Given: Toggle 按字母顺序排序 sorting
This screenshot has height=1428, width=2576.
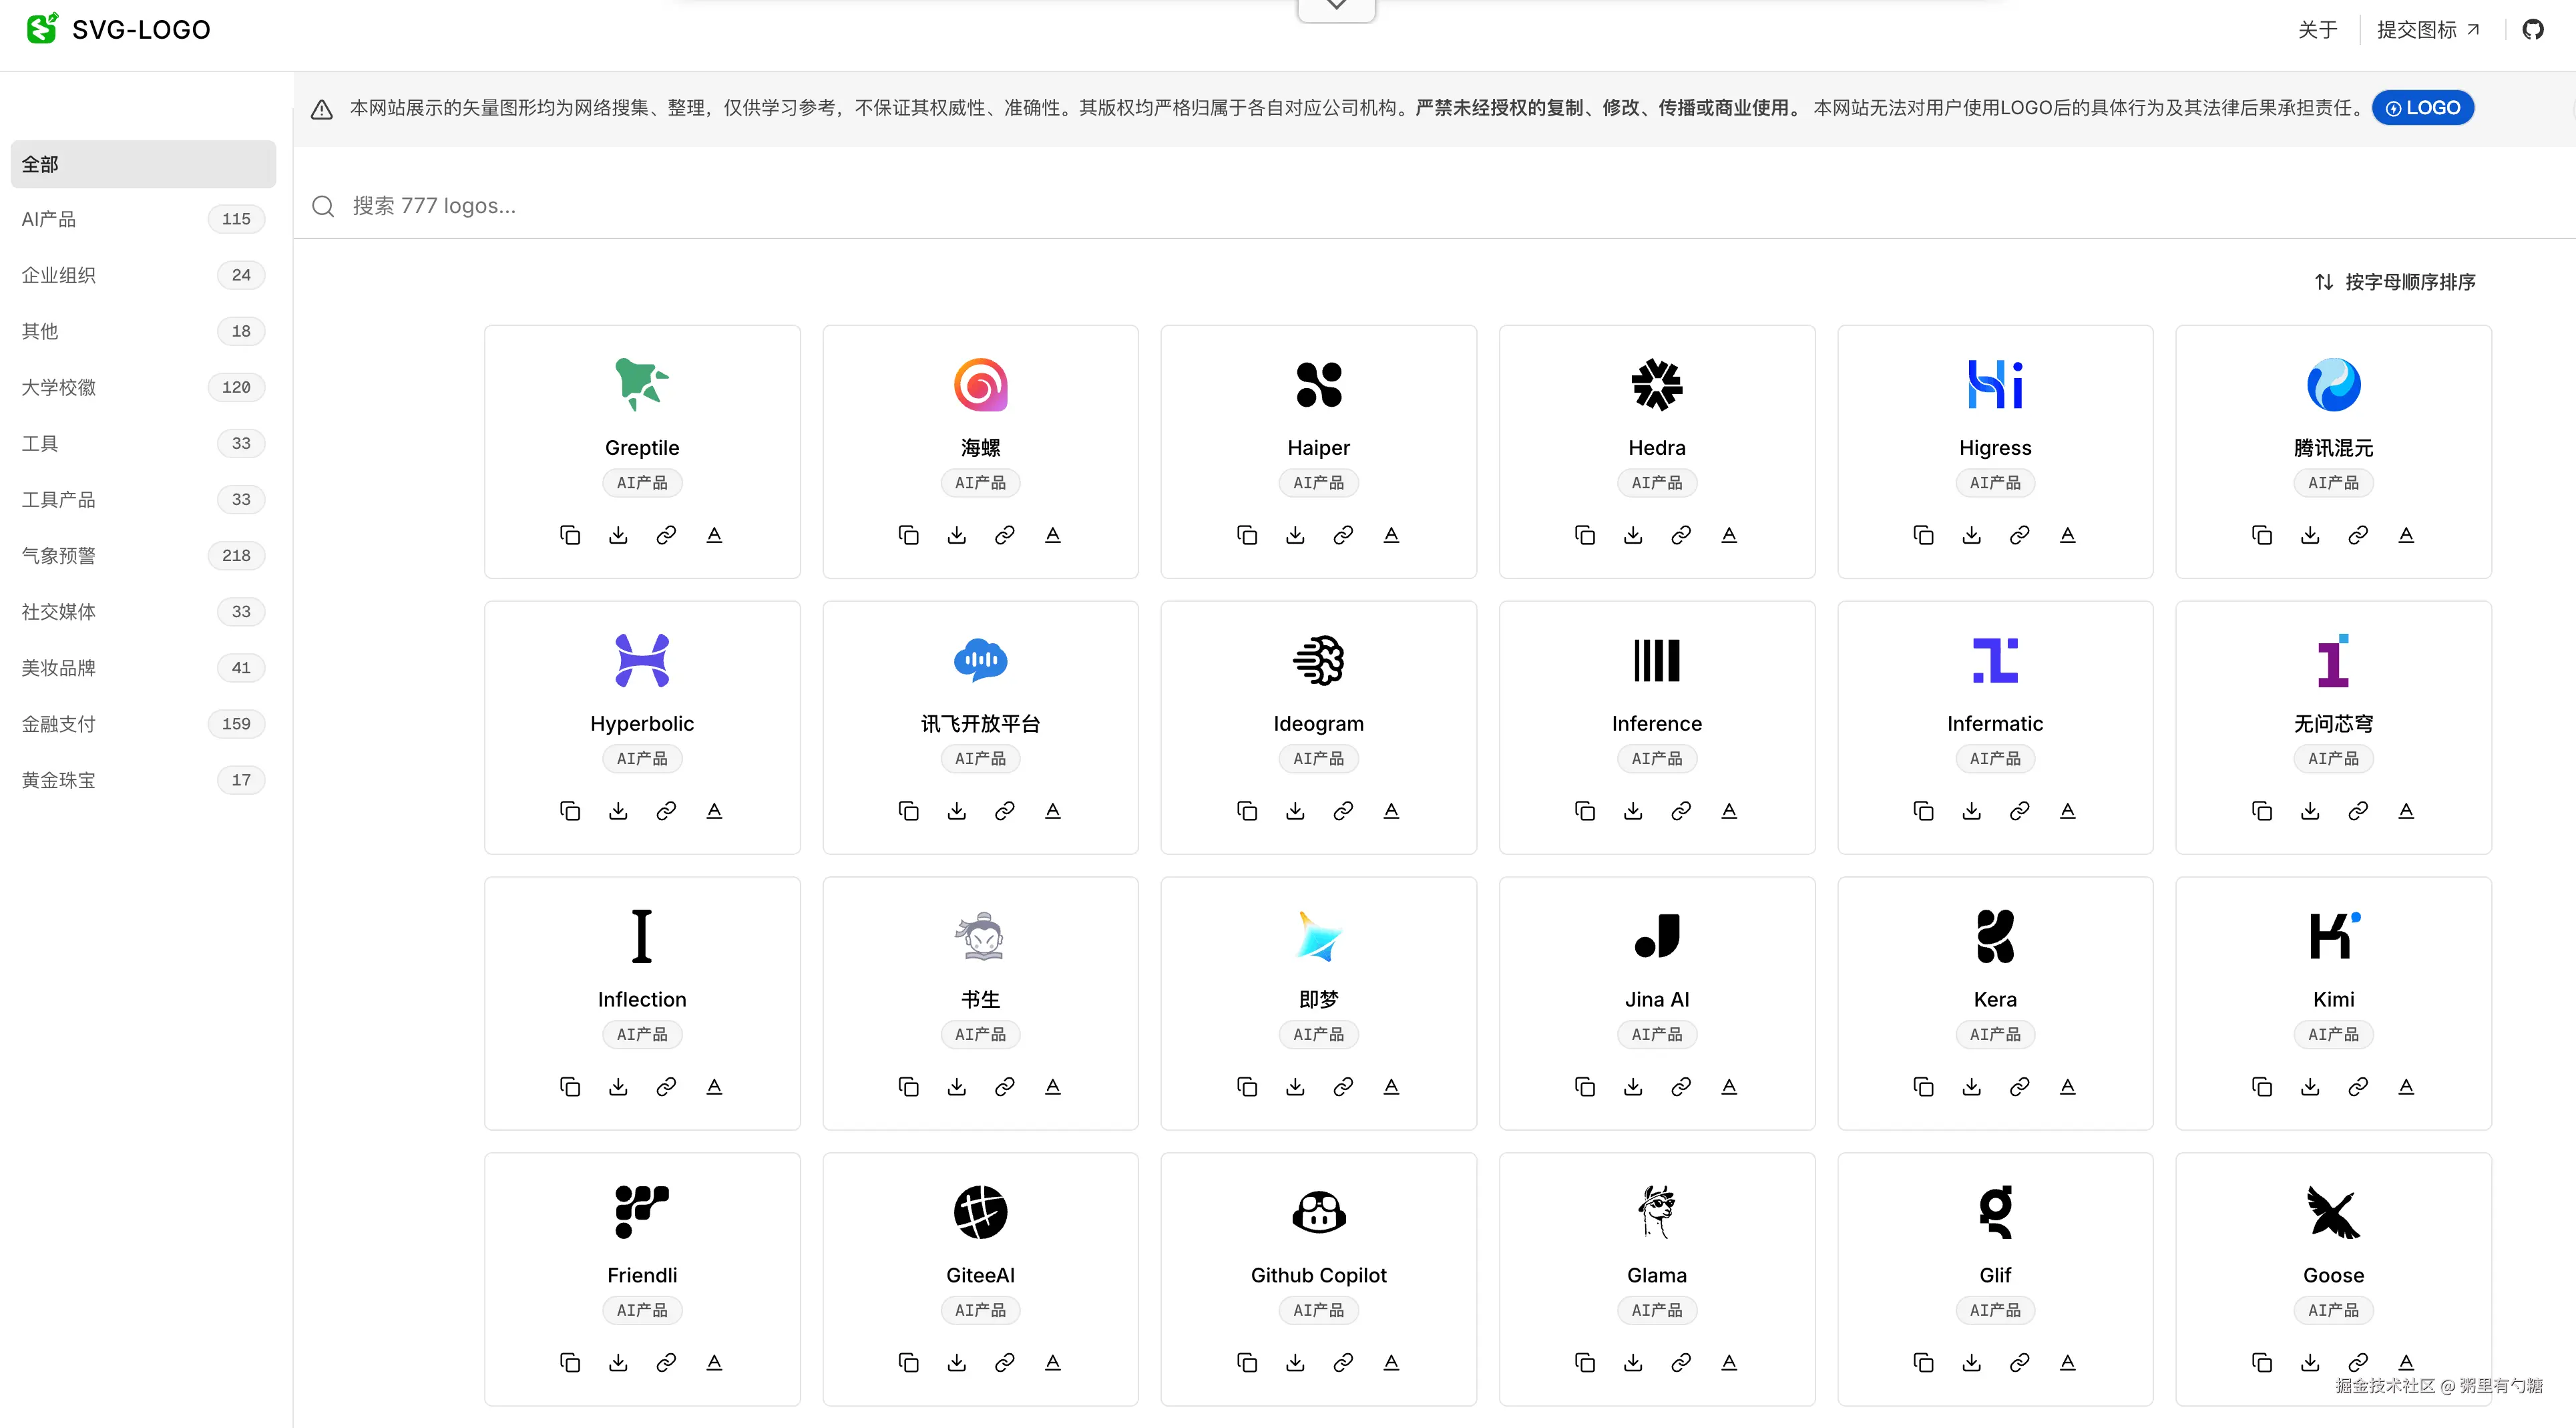Looking at the screenshot, I should point(2395,282).
